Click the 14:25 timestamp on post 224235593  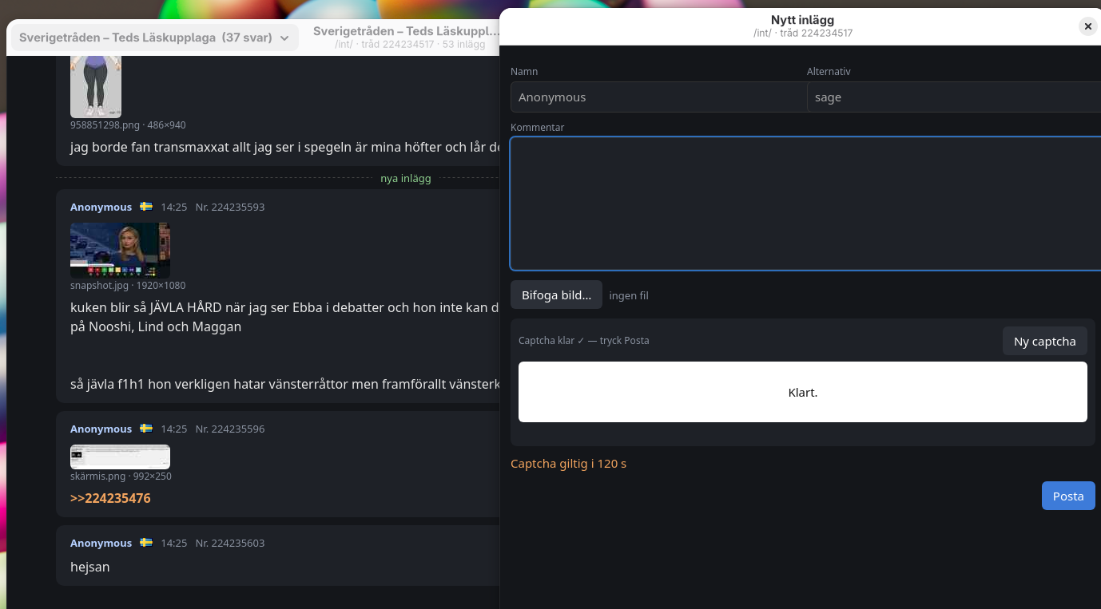click(174, 207)
